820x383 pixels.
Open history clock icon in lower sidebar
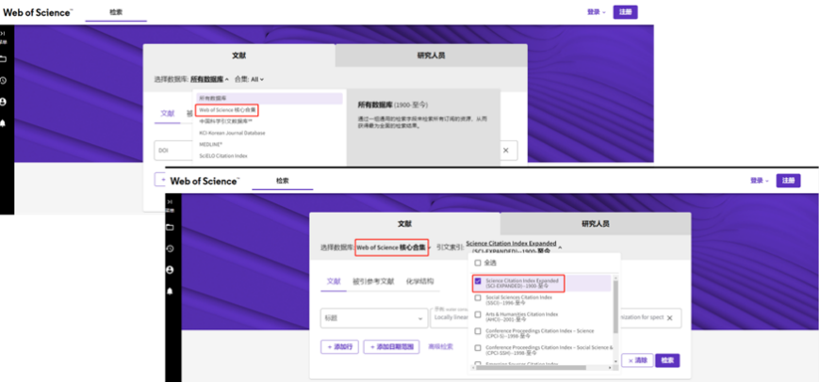click(x=170, y=248)
